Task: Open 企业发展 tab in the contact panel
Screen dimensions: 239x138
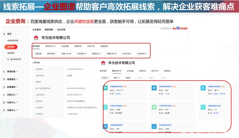Action: 130,71
